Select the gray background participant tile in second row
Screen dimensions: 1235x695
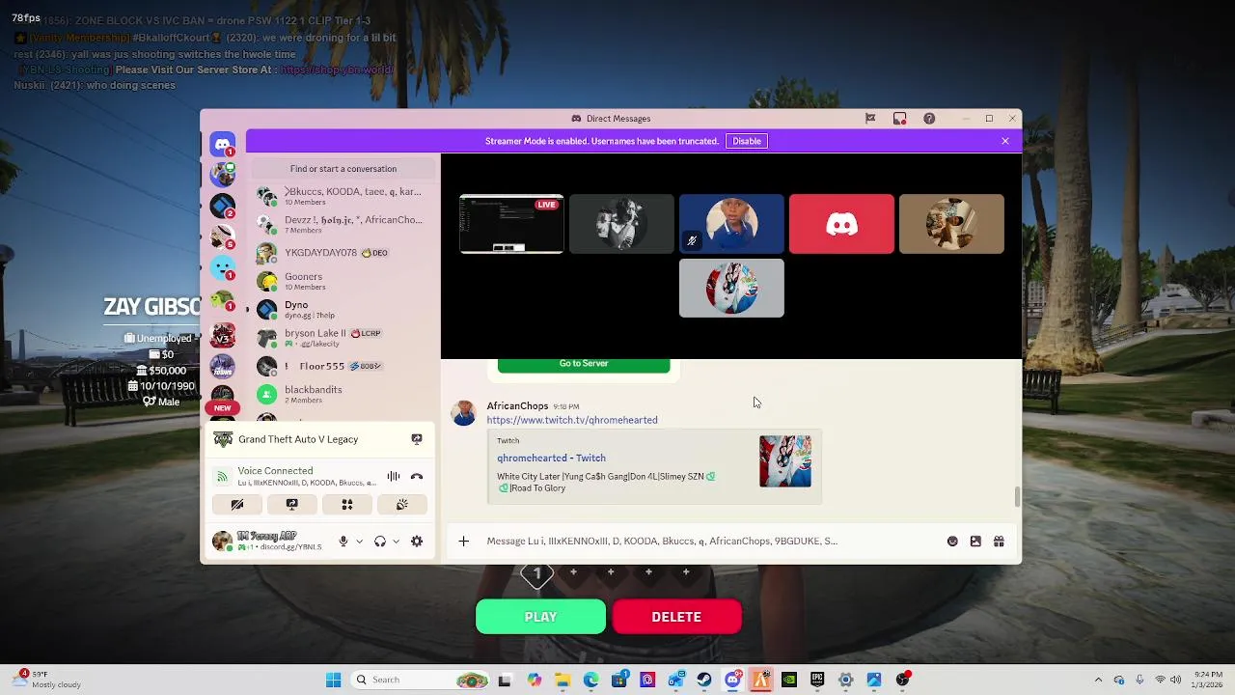(x=731, y=288)
